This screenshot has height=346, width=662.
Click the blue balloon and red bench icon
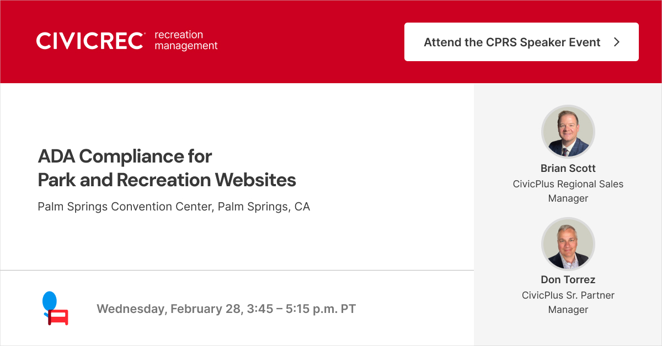(x=55, y=309)
